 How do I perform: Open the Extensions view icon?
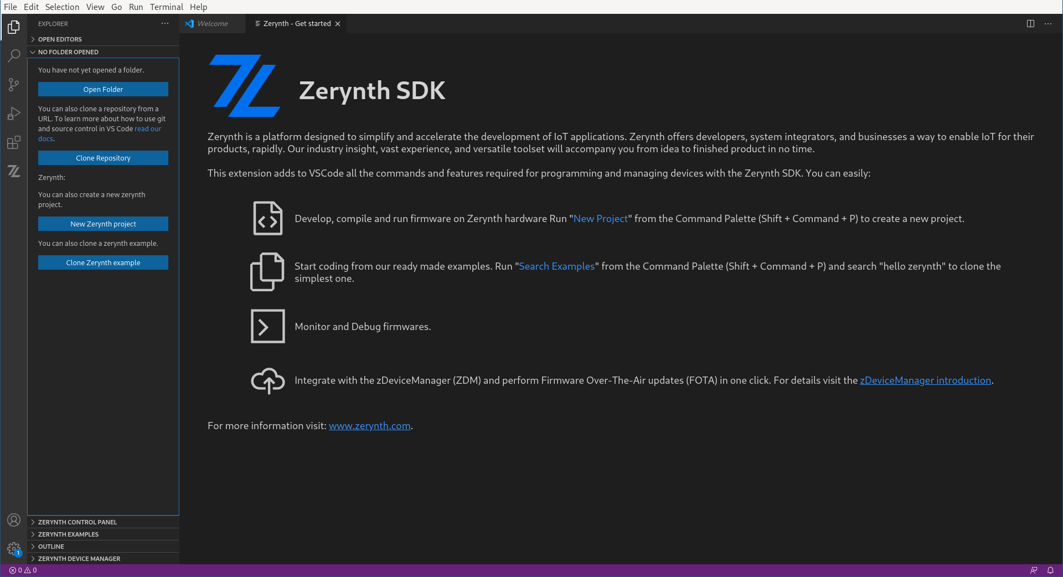point(14,142)
